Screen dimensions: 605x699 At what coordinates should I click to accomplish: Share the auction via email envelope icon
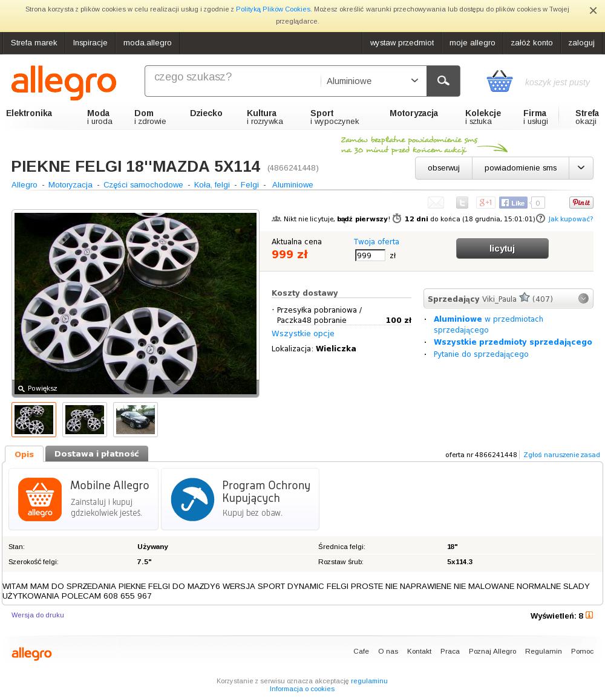(436, 203)
